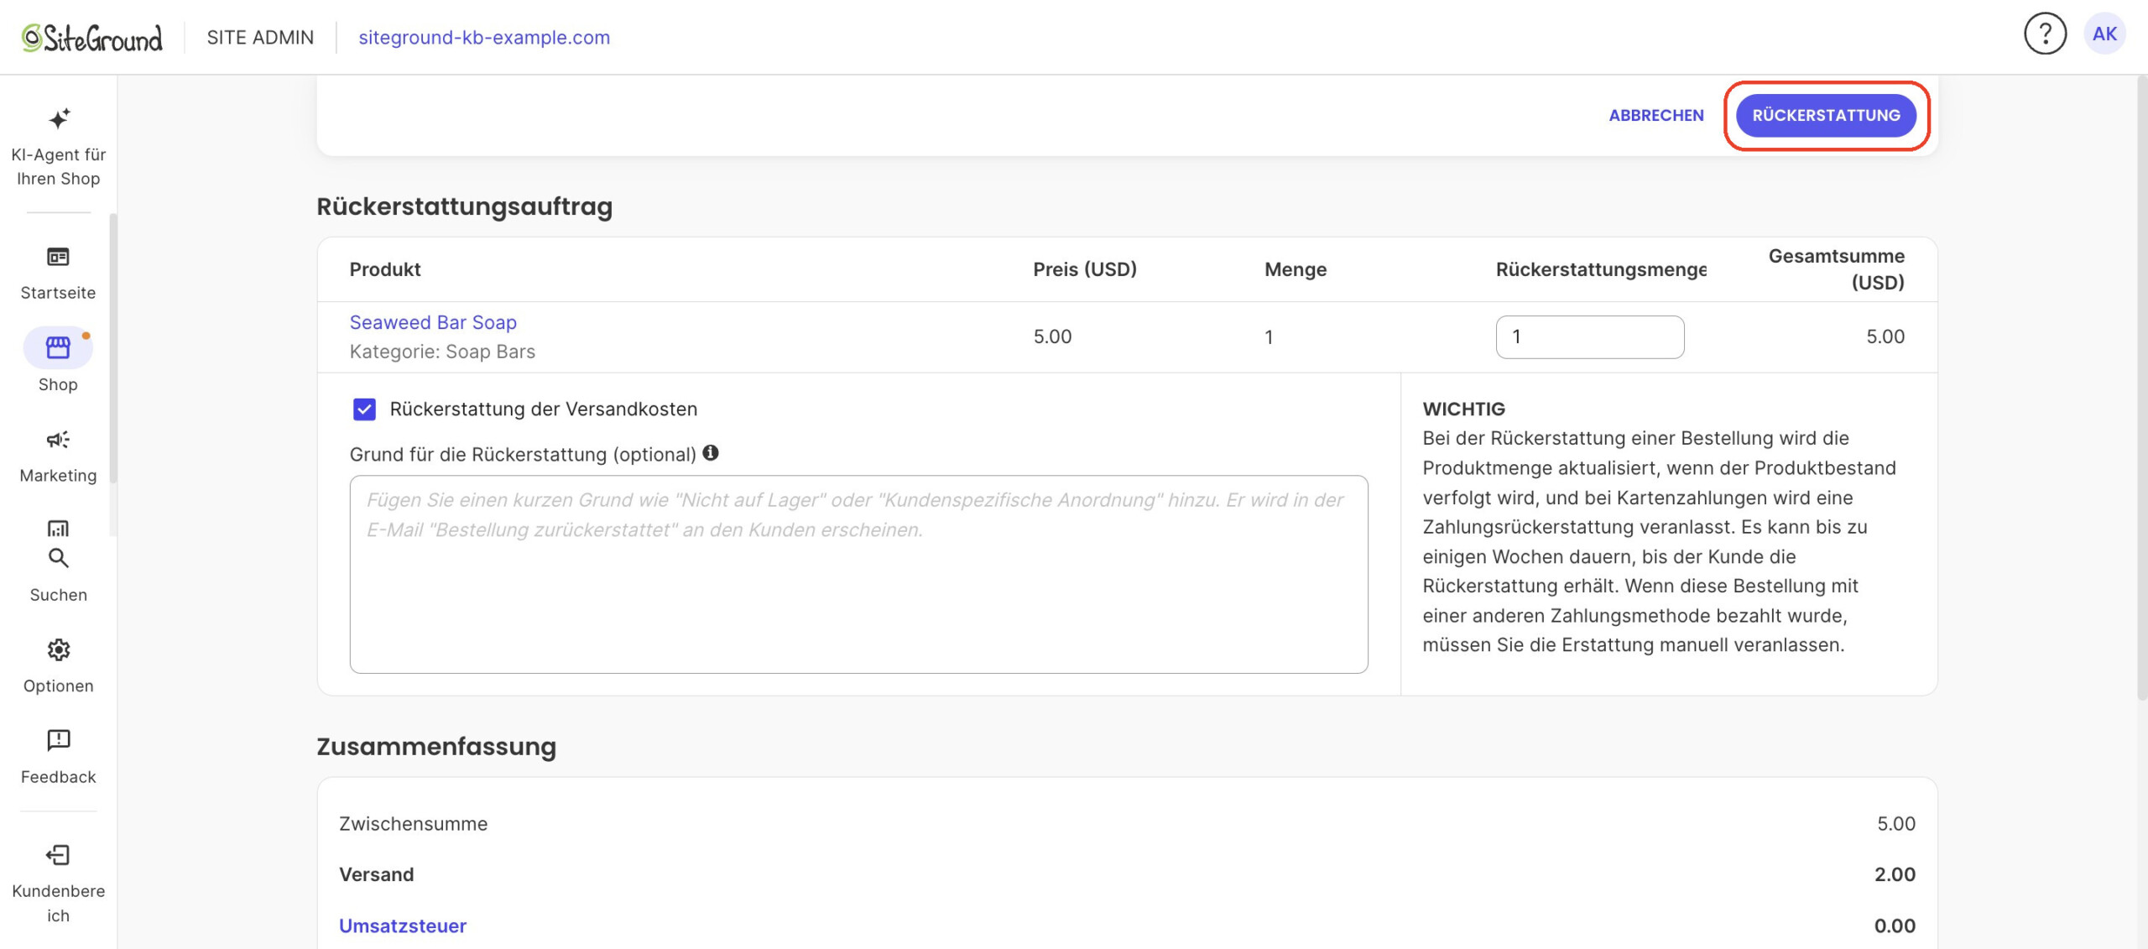Click the Preis (USD) column header
2148x949 pixels.
[x=1085, y=269]
